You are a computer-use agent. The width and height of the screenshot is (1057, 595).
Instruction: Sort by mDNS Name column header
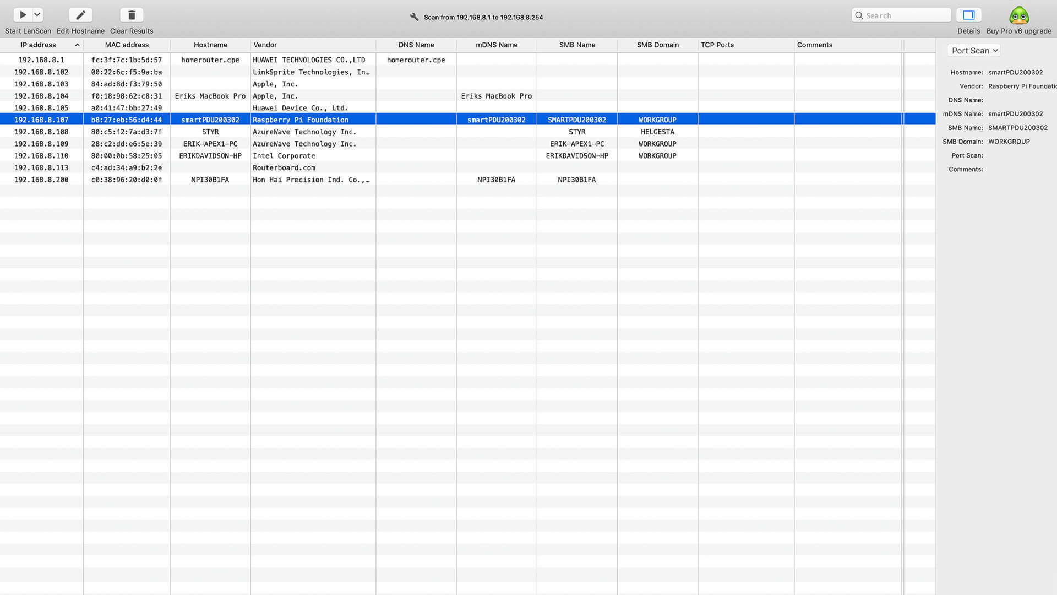pos(497,45)
